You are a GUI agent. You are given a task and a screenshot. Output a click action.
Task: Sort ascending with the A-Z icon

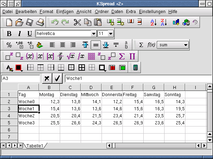(153, 23)
